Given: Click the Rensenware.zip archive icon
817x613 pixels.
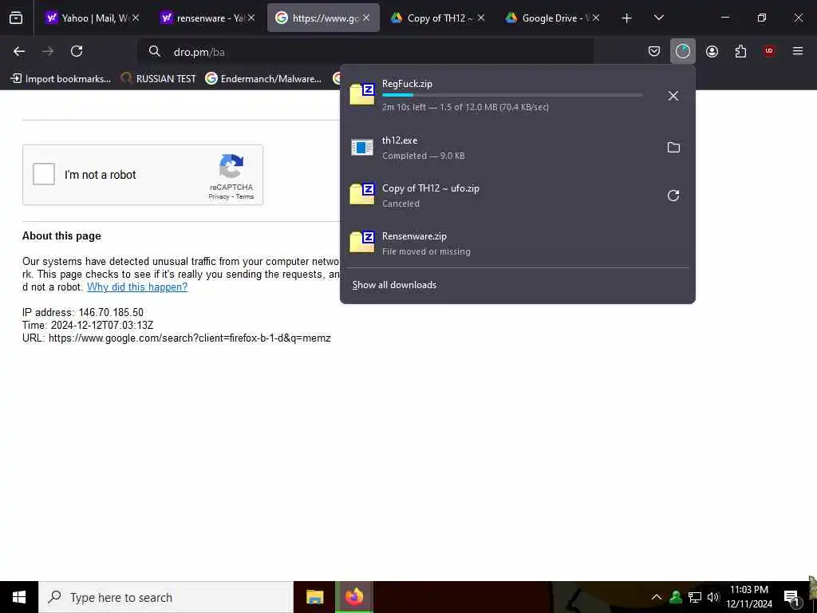Looking at the screenshot, I should point(362,242).
